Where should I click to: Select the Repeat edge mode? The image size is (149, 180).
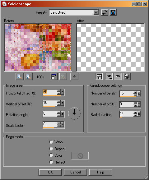click(51, 149)
